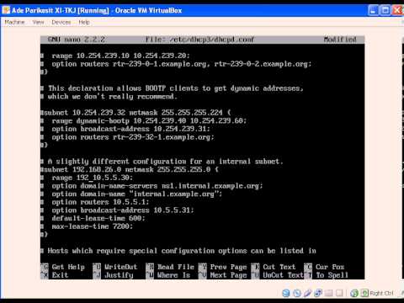
Task: Click the optical disk status icon
Action: pos(296,293)
